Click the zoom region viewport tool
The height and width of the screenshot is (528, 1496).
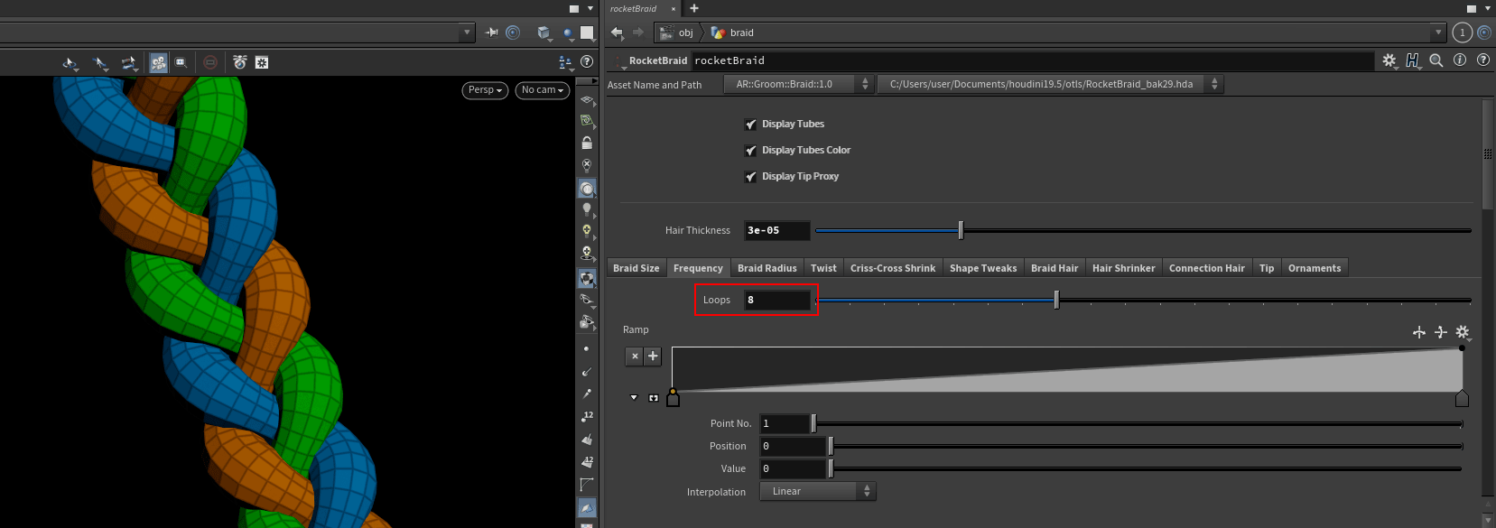(181, 62)
